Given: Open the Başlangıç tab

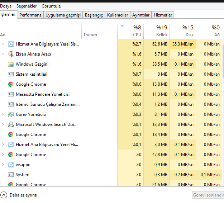Looking at the screenshot, I should (x=94, y=15).
